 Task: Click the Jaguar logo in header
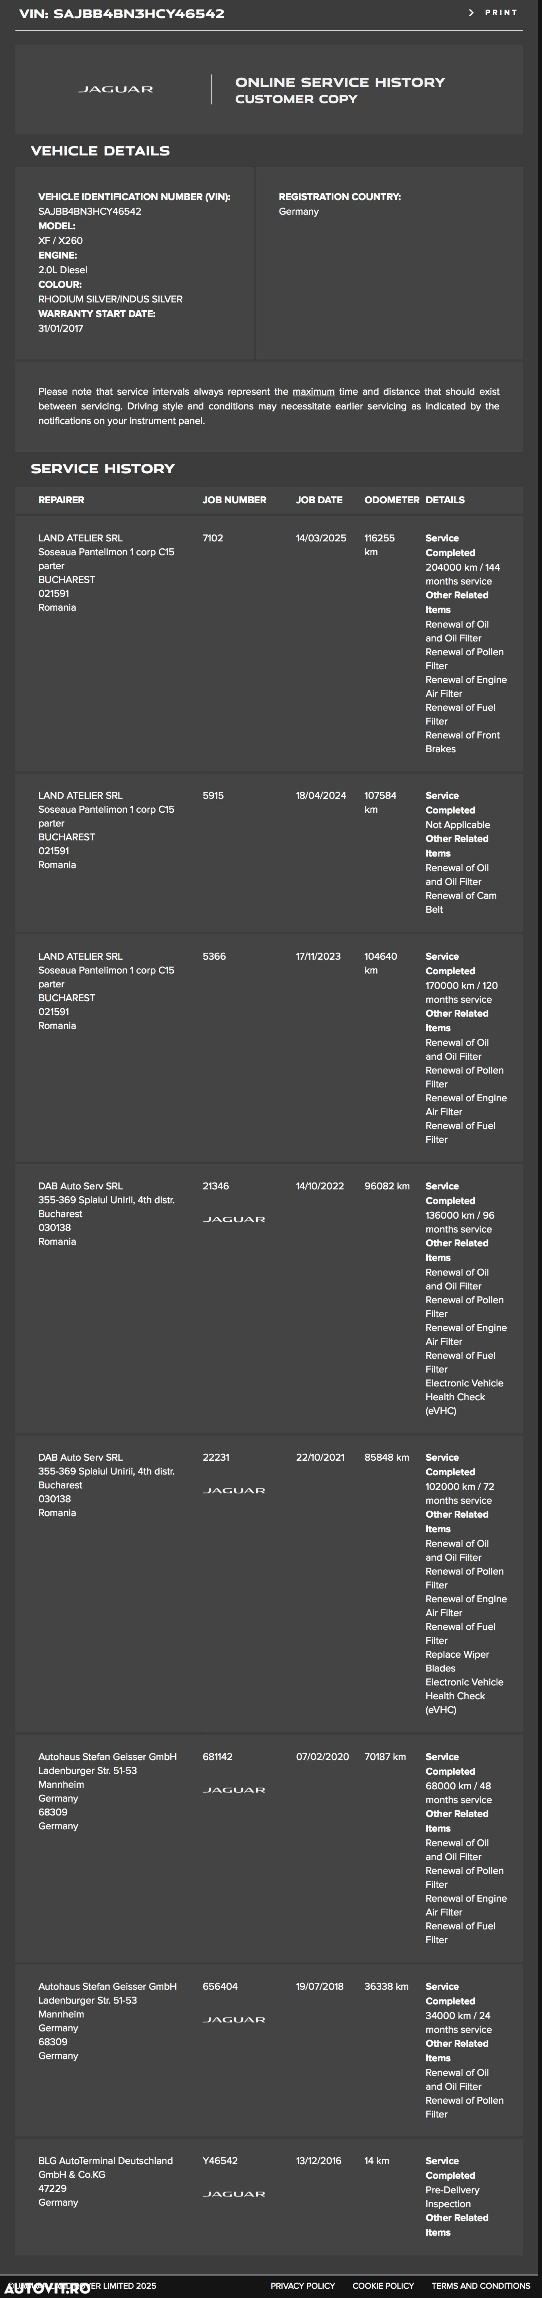click(x=116, y=89)
